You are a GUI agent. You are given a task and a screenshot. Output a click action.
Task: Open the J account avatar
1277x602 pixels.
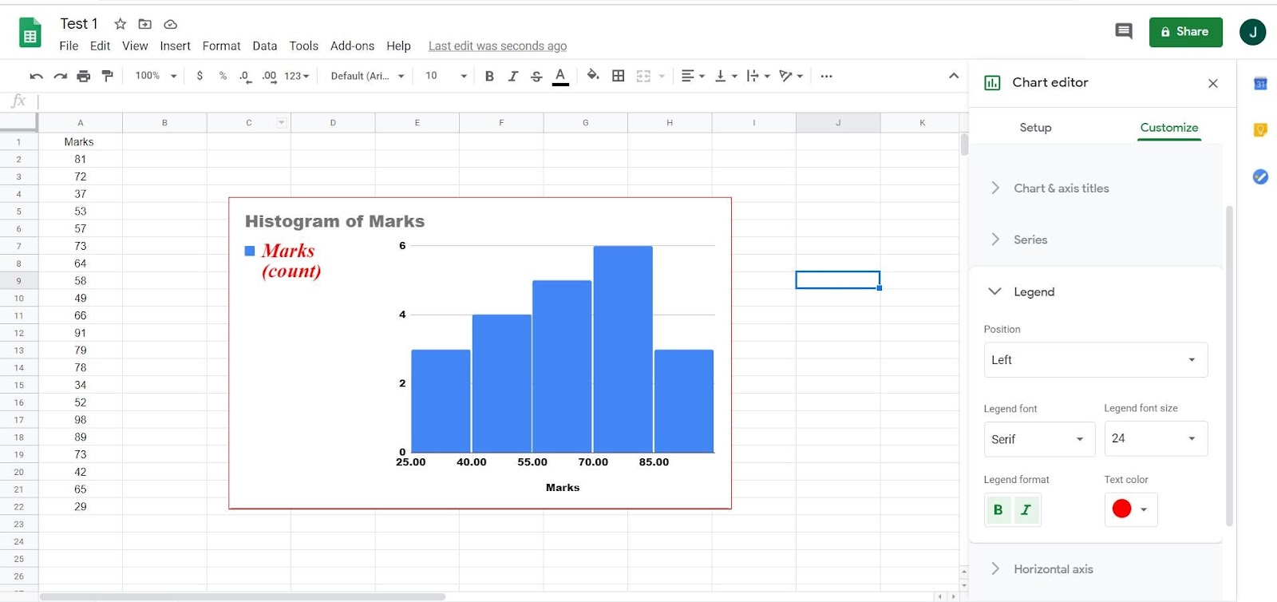[1252, 32]
